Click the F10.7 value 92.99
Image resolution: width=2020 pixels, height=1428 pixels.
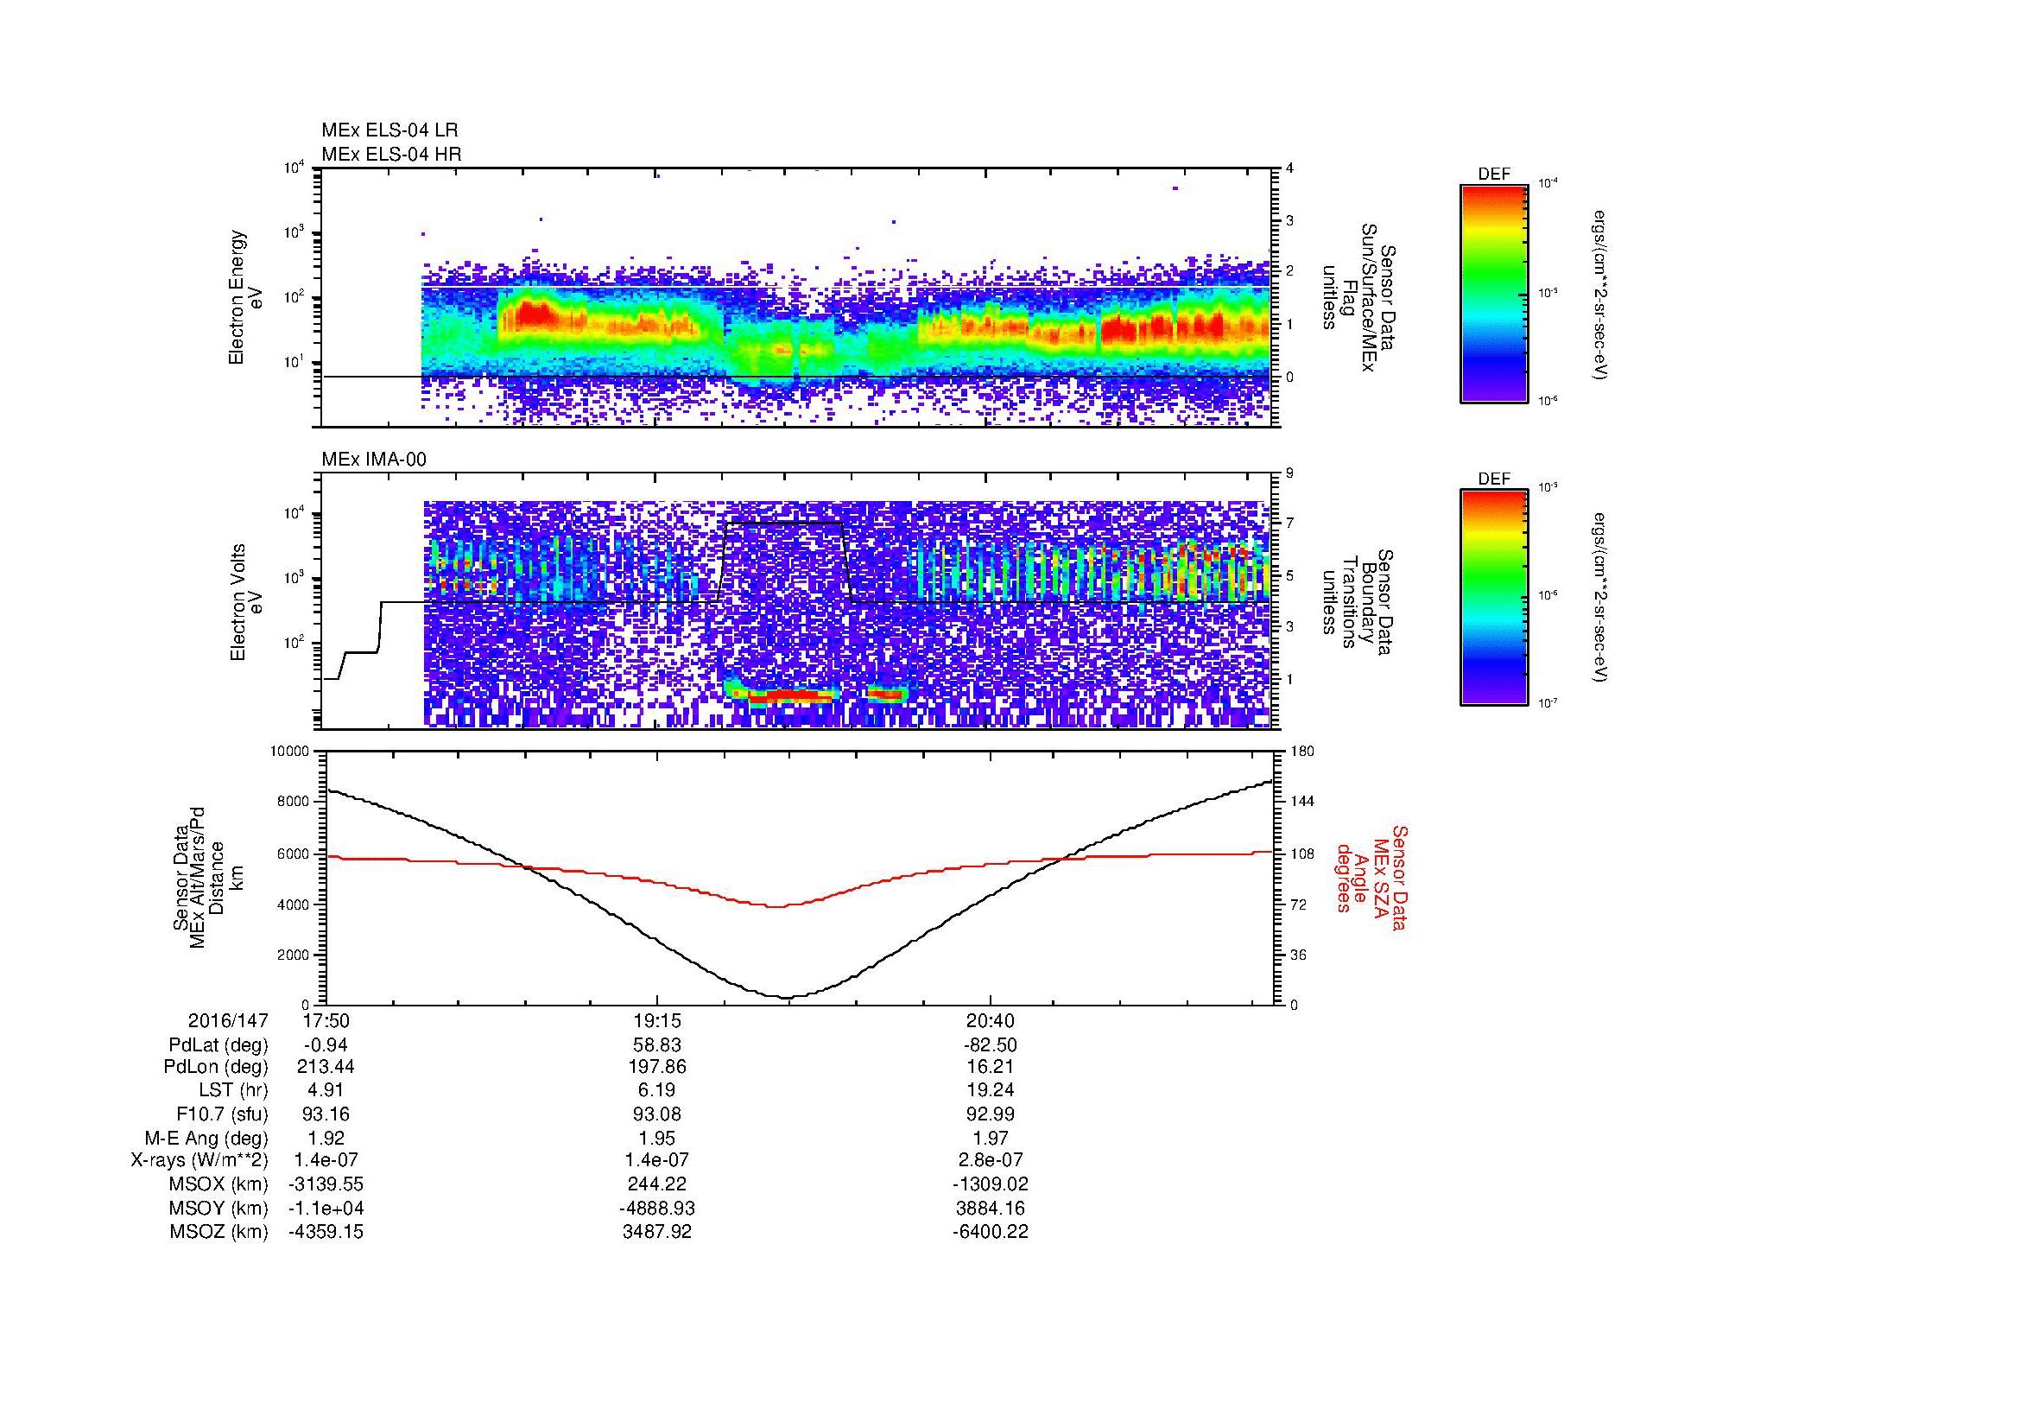(x=990, y=1114)
